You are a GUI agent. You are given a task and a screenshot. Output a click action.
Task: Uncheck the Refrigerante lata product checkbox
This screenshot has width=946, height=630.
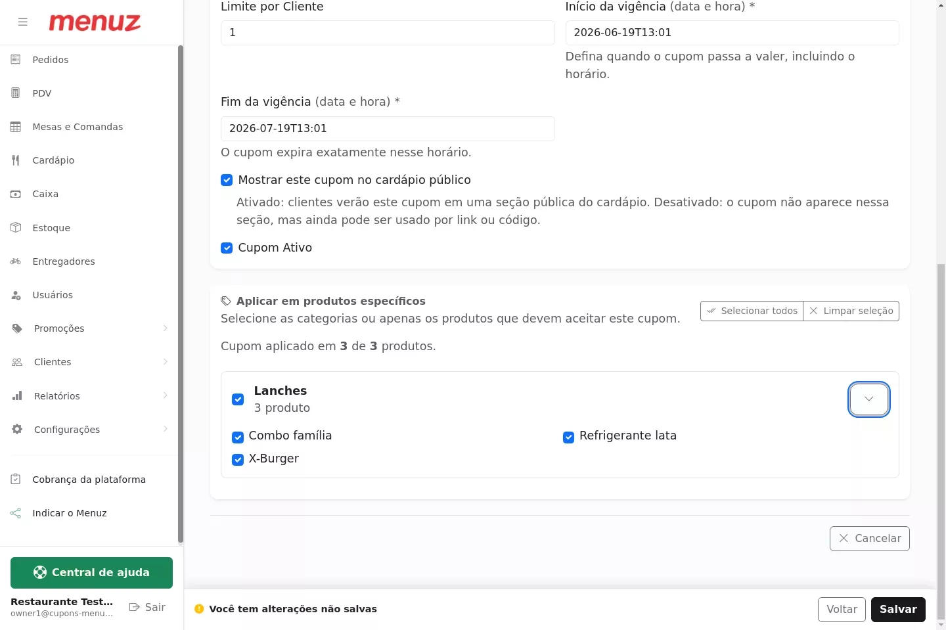click(569, 438)
